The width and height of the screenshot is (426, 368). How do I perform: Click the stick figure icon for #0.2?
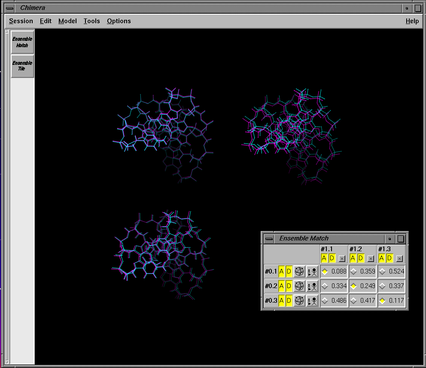(x=312, y=286)
